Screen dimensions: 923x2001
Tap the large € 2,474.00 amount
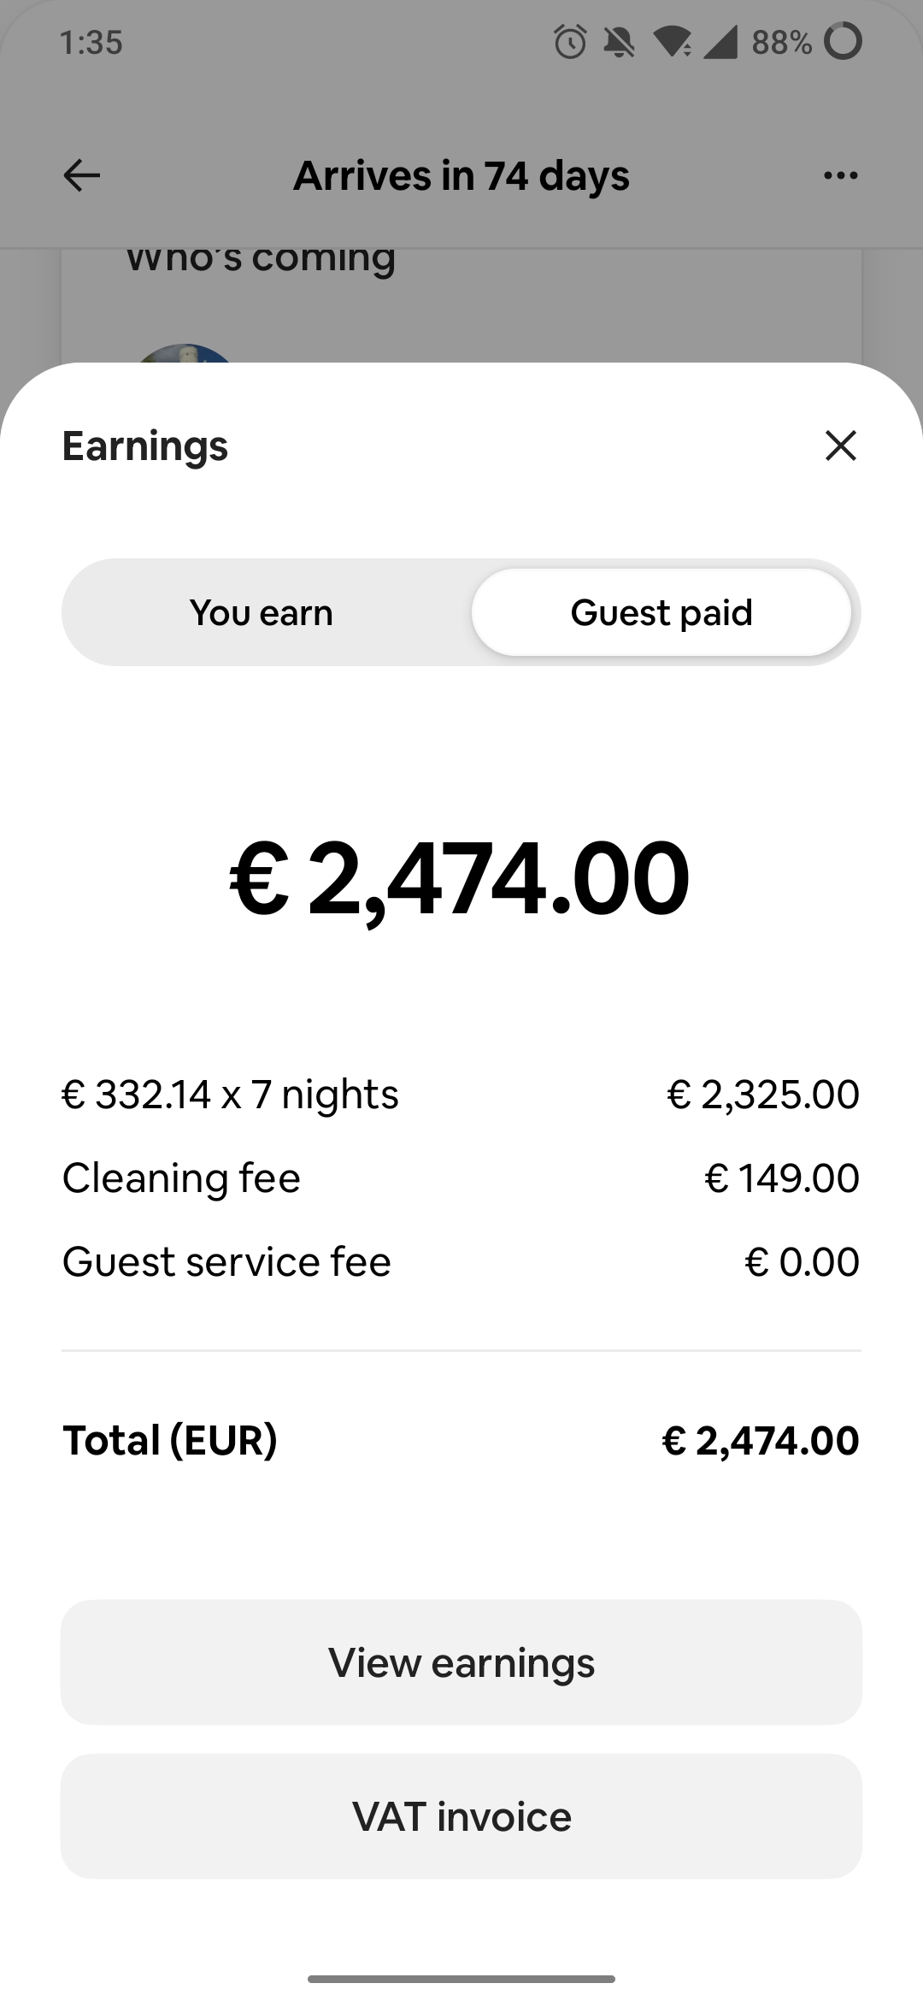click(460, 878)
